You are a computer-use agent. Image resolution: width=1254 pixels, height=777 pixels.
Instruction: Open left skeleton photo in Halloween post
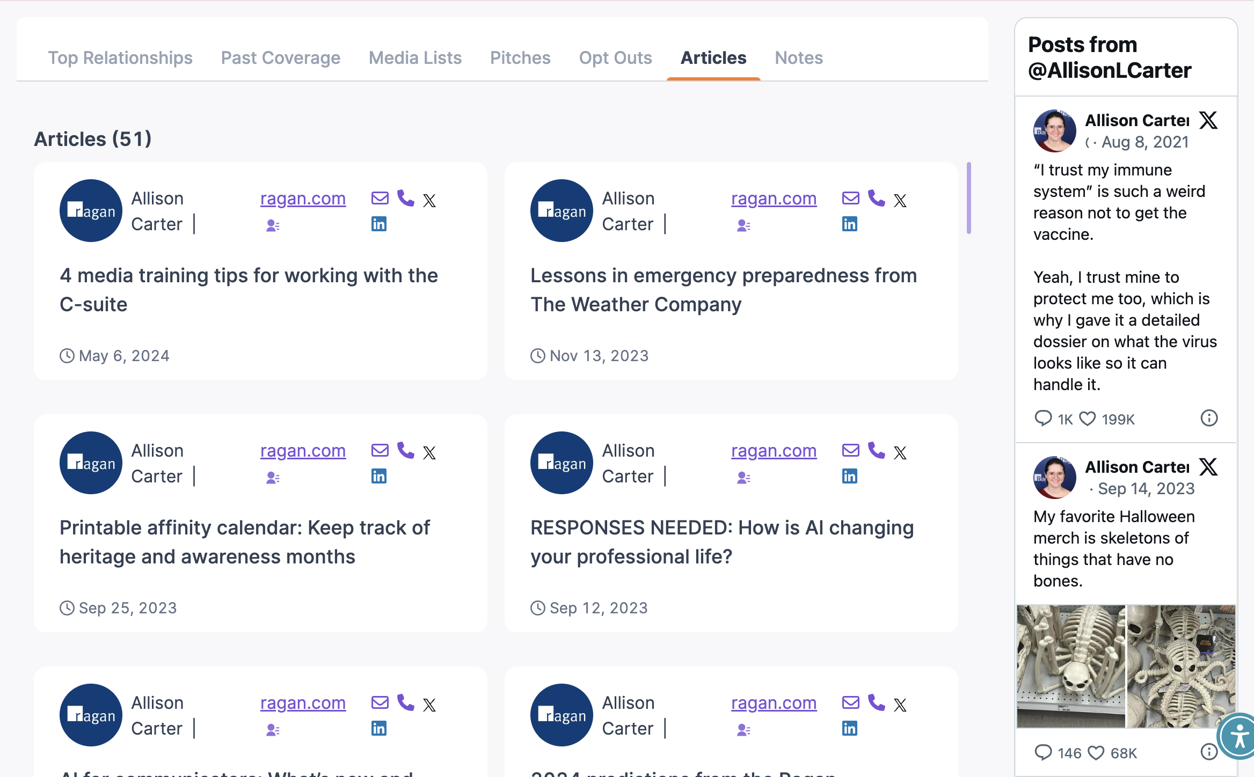pyautogui.click(x=1071, y=666)
